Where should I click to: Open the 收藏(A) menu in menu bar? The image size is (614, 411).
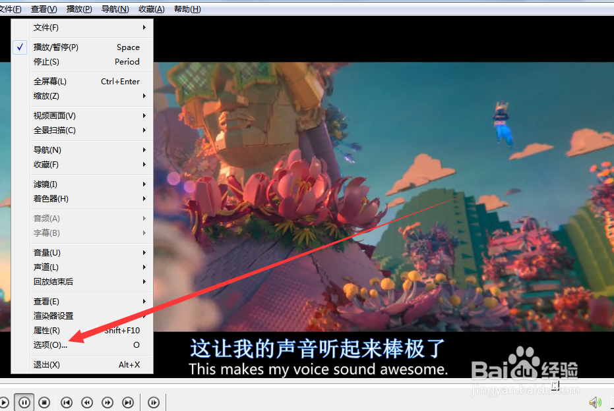point(152,9)
